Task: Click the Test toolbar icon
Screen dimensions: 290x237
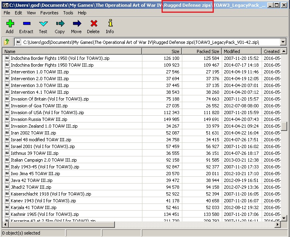Action: point(43,24)
